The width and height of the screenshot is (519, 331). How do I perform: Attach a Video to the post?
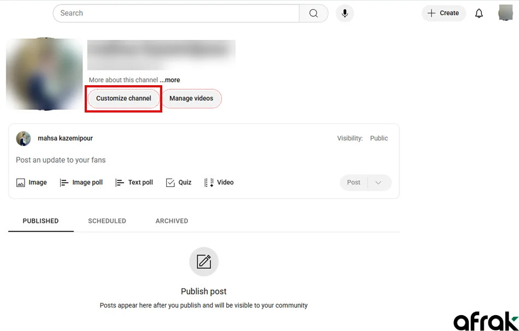[219, 182]
